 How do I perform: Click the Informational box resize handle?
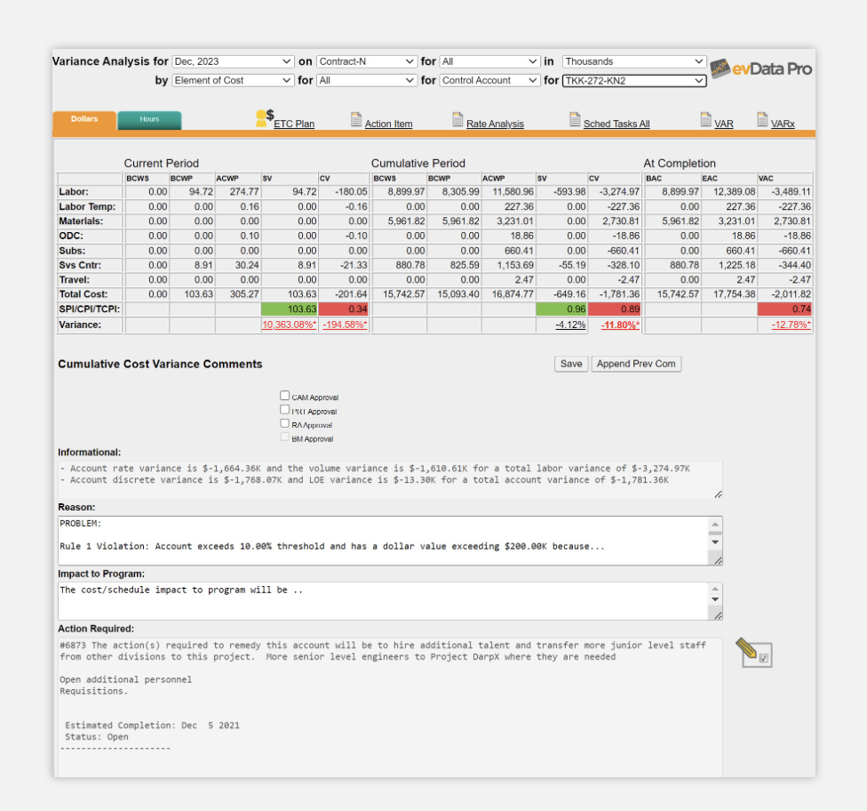coord(718,494)
